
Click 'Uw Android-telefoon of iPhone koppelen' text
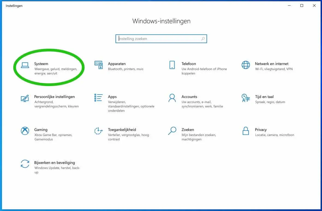pos(204,71)
